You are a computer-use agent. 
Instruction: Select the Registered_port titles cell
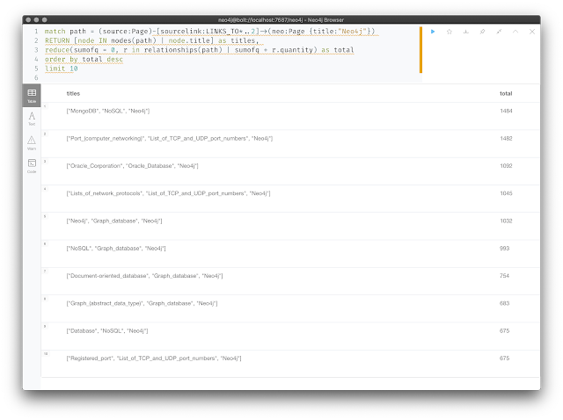pyautogui.click(x=154, y=358)
